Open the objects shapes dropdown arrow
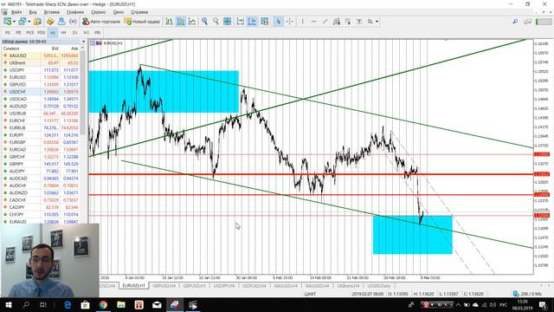Image resolution: width=554 pixels, height=312 pixels. click(377, 22)
